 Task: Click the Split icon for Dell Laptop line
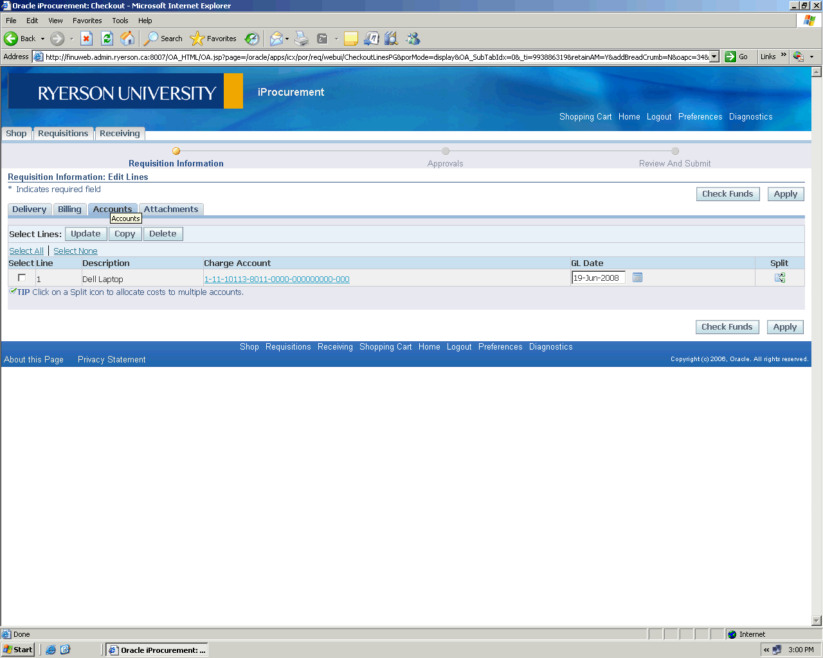click(779, 278)
